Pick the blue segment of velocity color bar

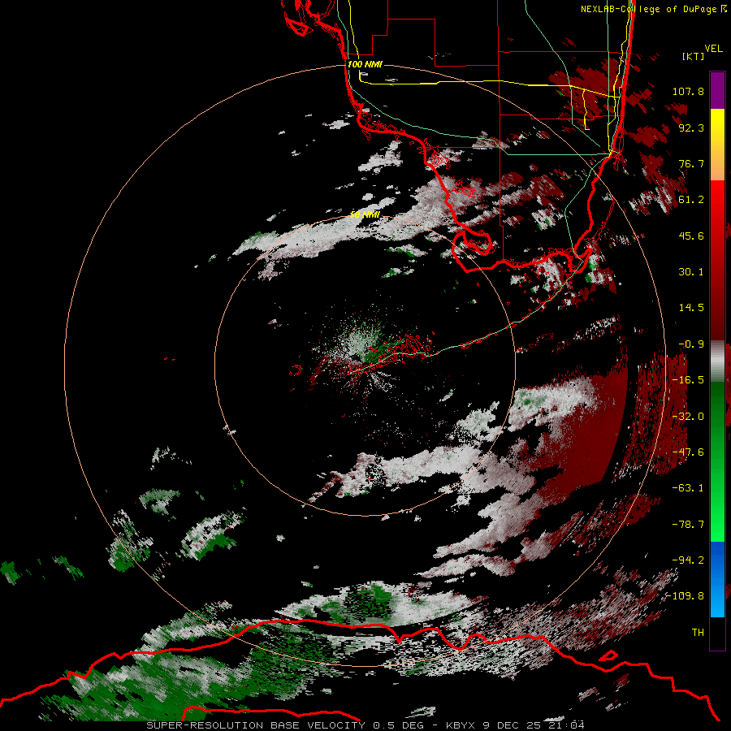coord(717,579)
